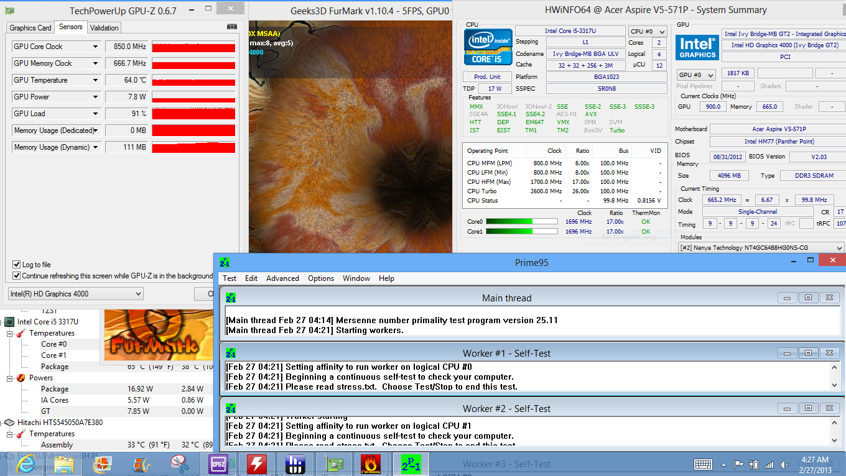Open the GPU #0 selector in HWiNFO64
846x476 pixels.
tap(695, 75)
